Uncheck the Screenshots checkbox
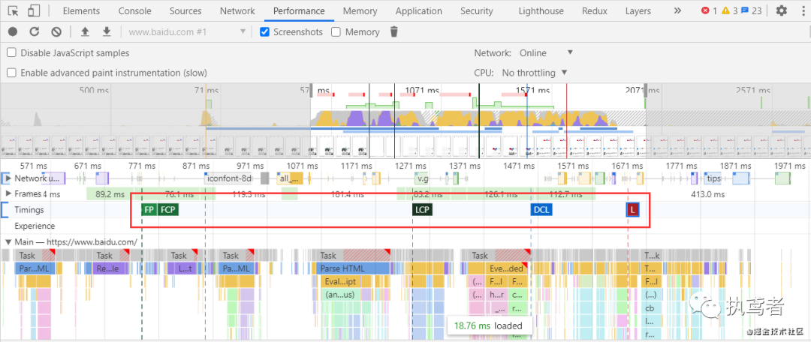This screenshot has width=811, height=342. click(x=264, y=32)
